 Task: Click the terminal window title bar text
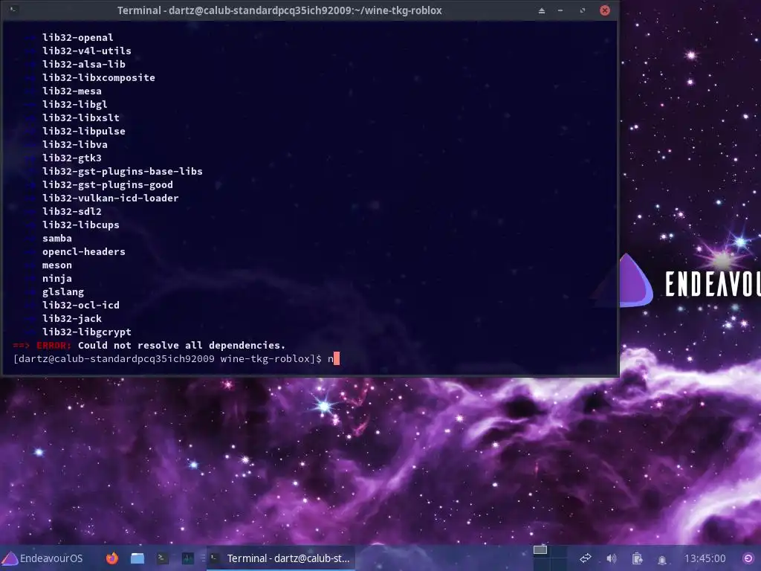click(279, 10)
